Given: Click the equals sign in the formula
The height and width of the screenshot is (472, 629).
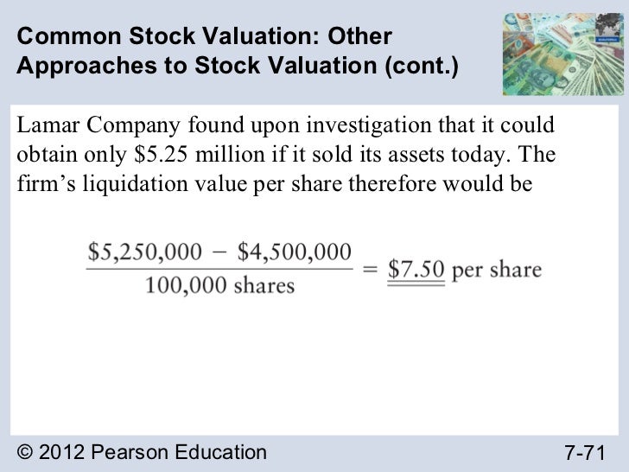Looking at the screenshot, I should pyautogui.click(x=369, y=269).
